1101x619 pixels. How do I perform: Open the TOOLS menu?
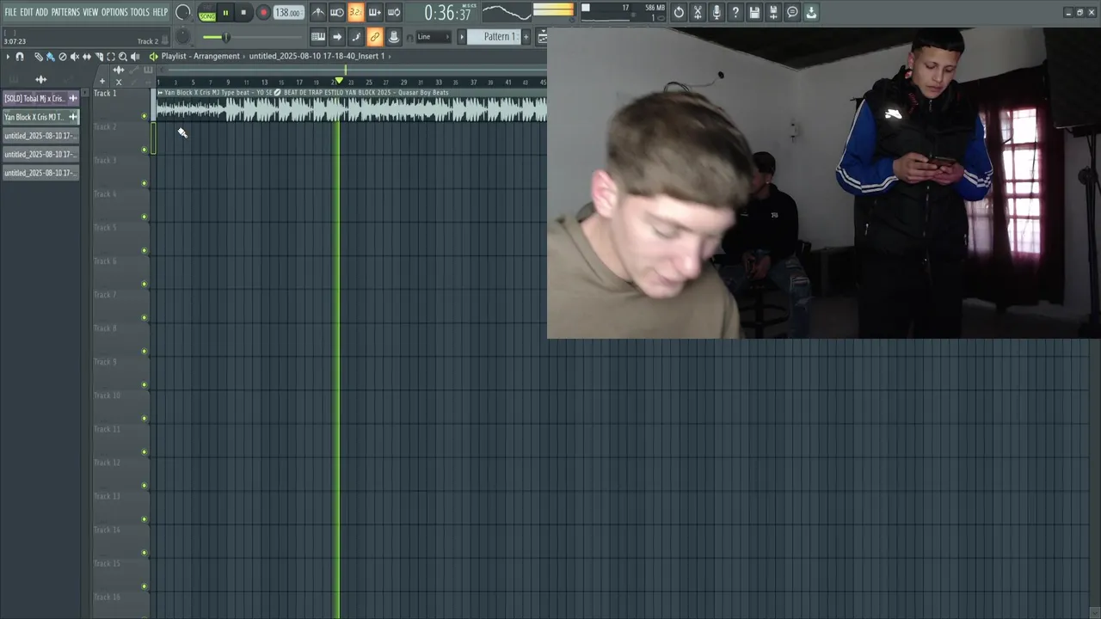[139, 12]
